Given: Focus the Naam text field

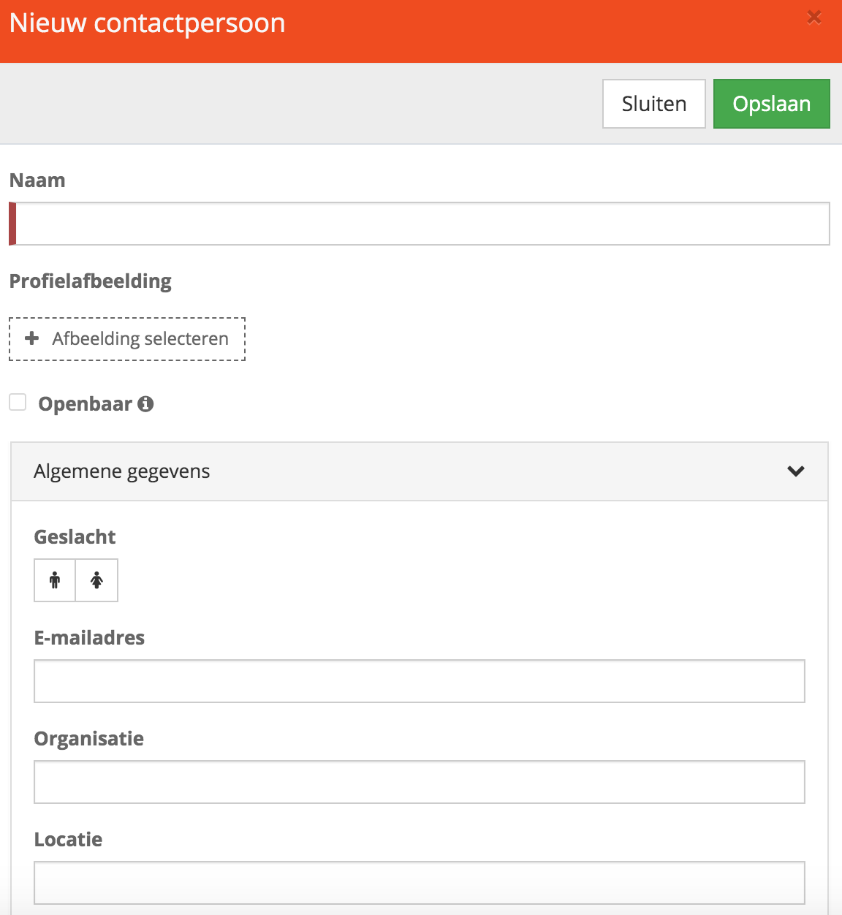Looking at the screenshot, I should pyautogui.click(x=420, y=224).
